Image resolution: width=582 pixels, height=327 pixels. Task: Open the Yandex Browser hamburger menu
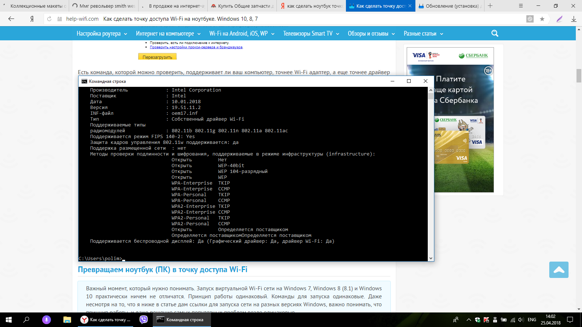[521, 6]
